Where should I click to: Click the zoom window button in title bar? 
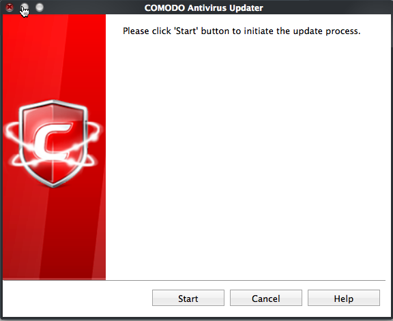click(x=40, y=7)
